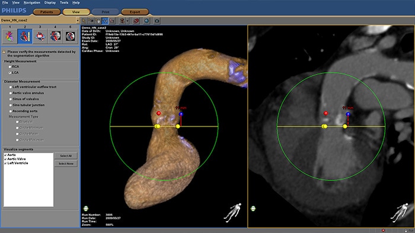Toggle Left Ventricle segment checkbox
This screenshot has height=233, width=415.
tap(5, 163)
